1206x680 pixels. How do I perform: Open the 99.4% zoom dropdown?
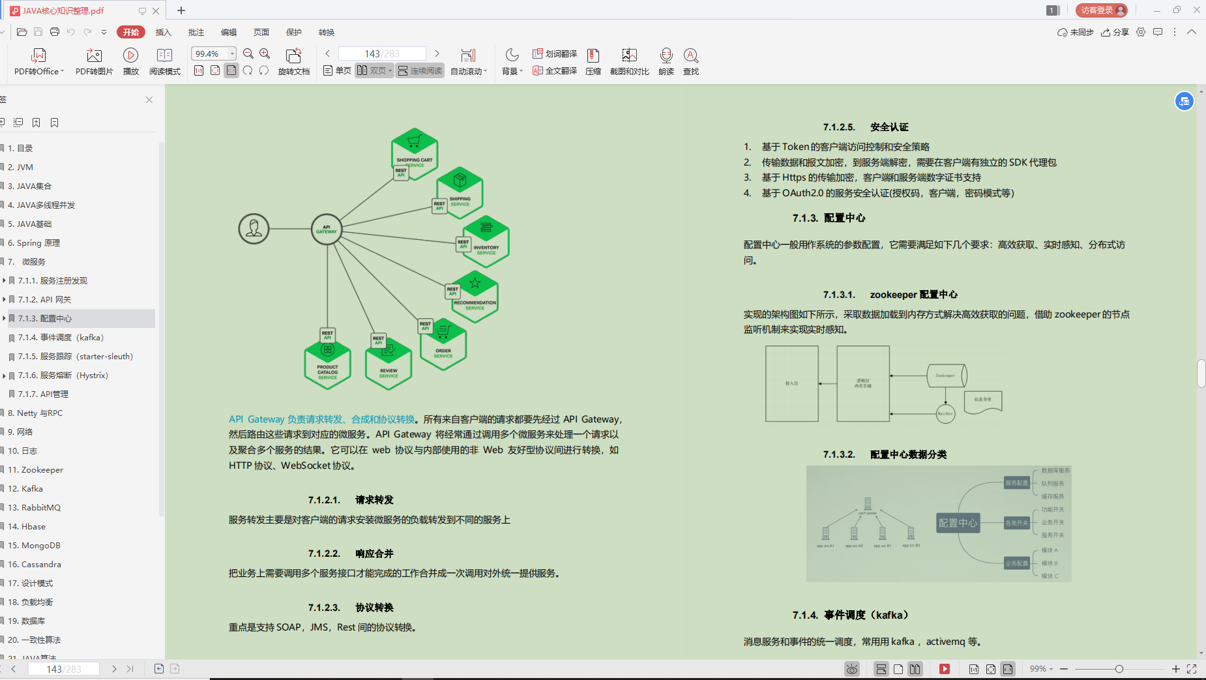[x=232, y=53]
